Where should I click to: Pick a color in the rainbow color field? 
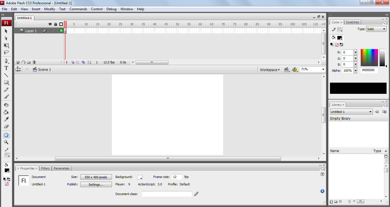369,58
